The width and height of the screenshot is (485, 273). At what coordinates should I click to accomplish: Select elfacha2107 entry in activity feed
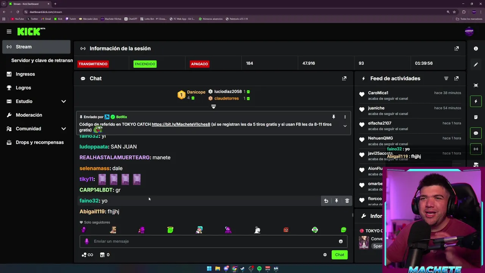410,126
